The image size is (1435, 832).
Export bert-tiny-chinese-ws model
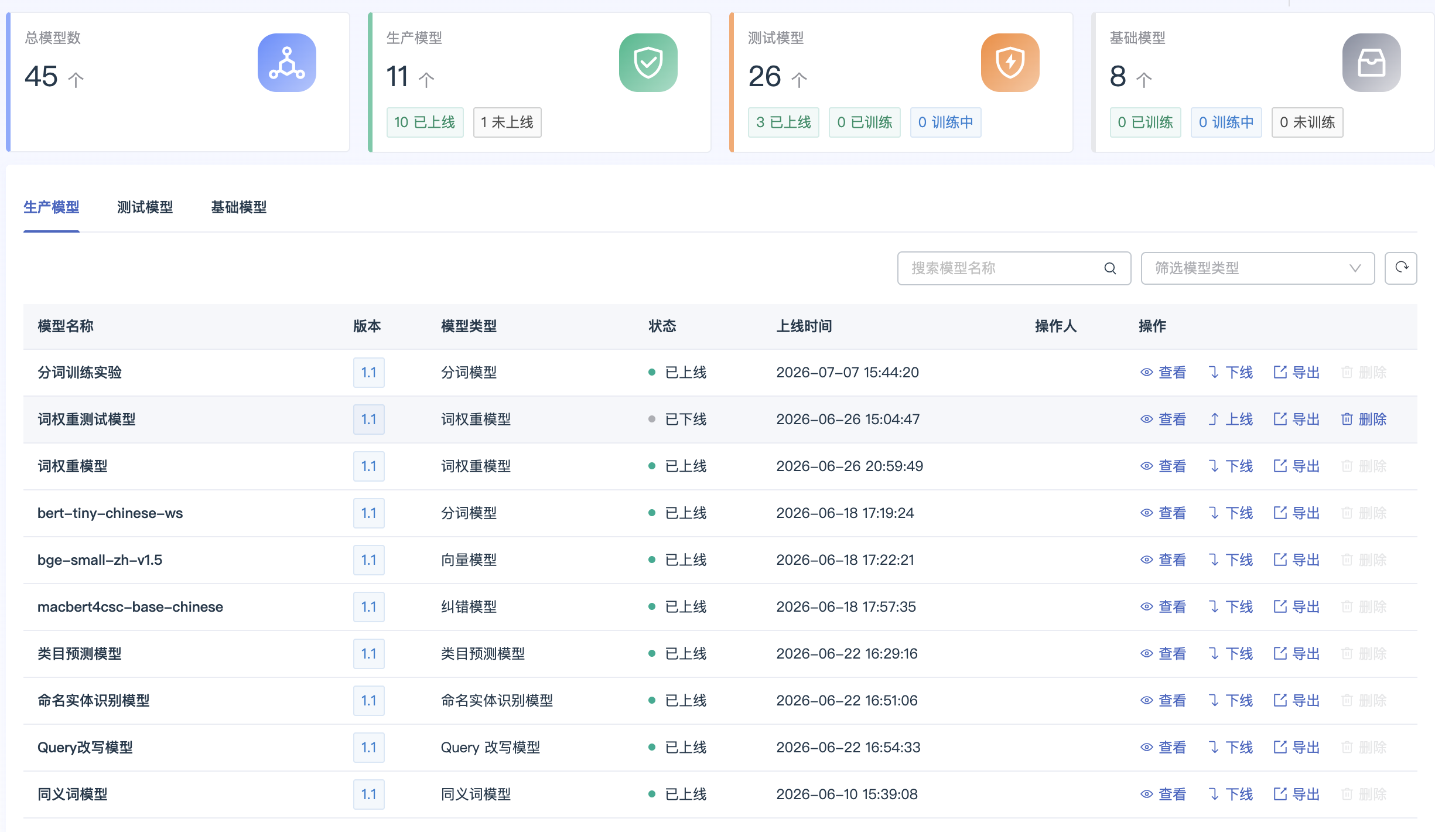(1297, 513)
